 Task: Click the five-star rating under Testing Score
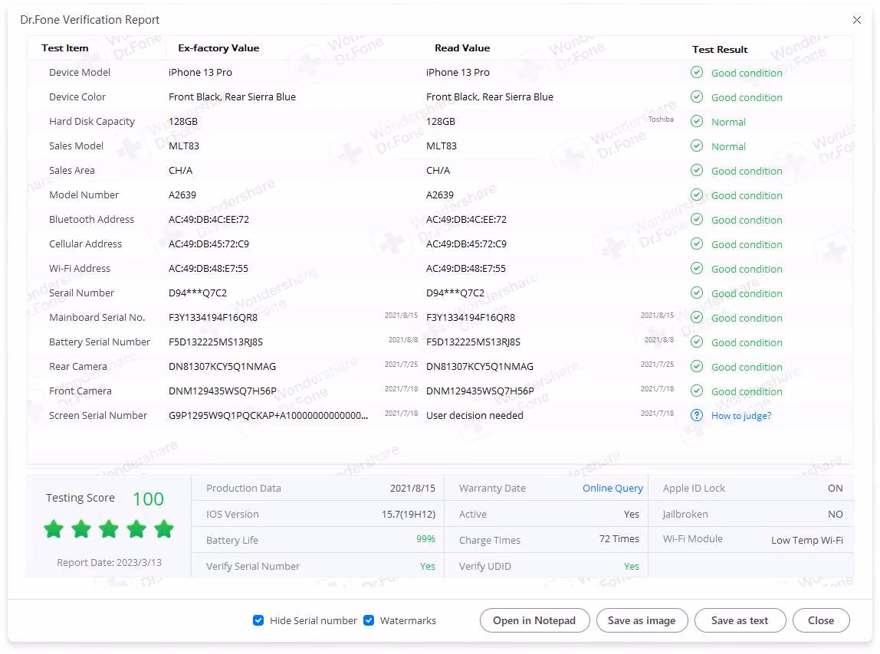(109, 529)
